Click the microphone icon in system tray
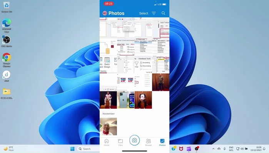 [x=224, y=149]
